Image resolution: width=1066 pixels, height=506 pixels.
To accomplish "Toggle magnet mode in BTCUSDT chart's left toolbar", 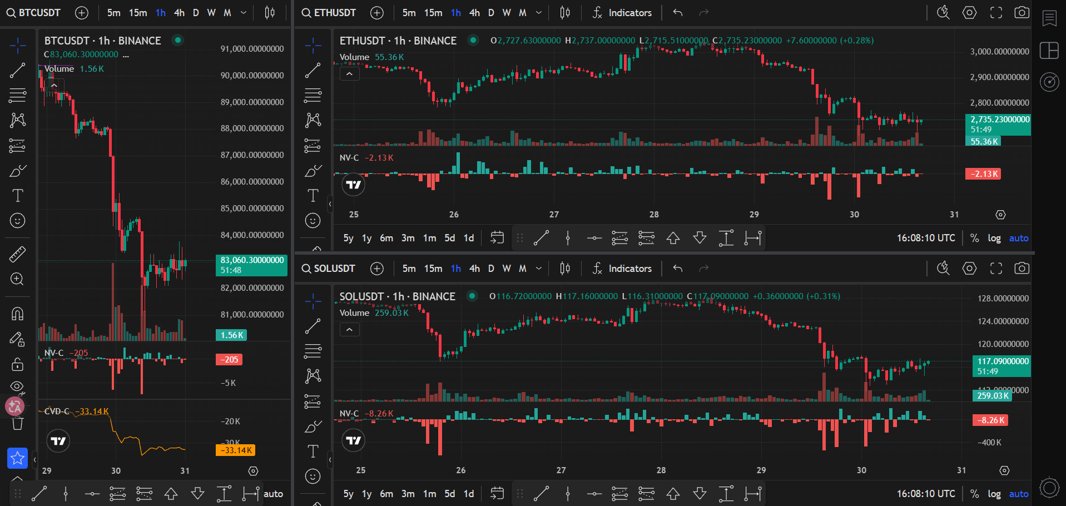I will (18, 314).
